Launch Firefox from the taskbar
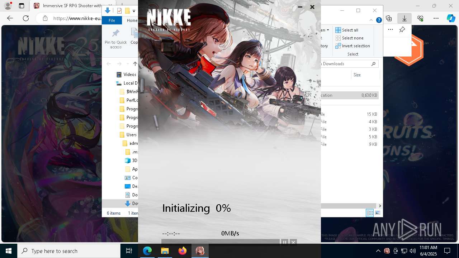 [x=183, y=251]
